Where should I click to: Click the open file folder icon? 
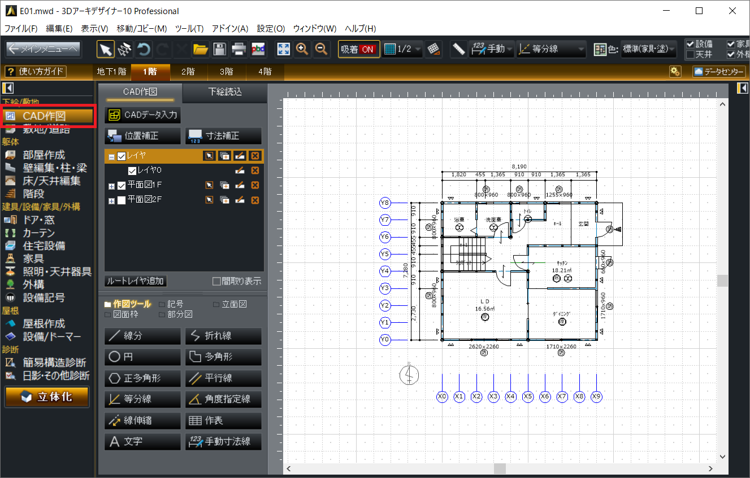click(x=200, y=49)
